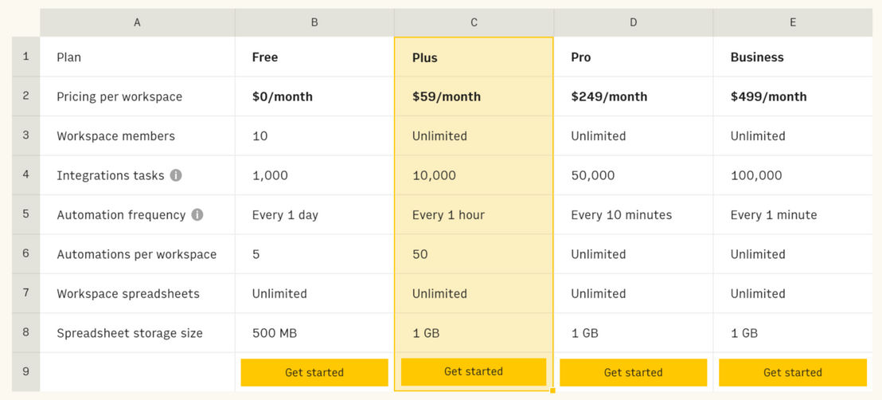This screenshot has width=882, height=400.
Task: Click the '$249/month' cell
Action: click(x=634, y=96)
